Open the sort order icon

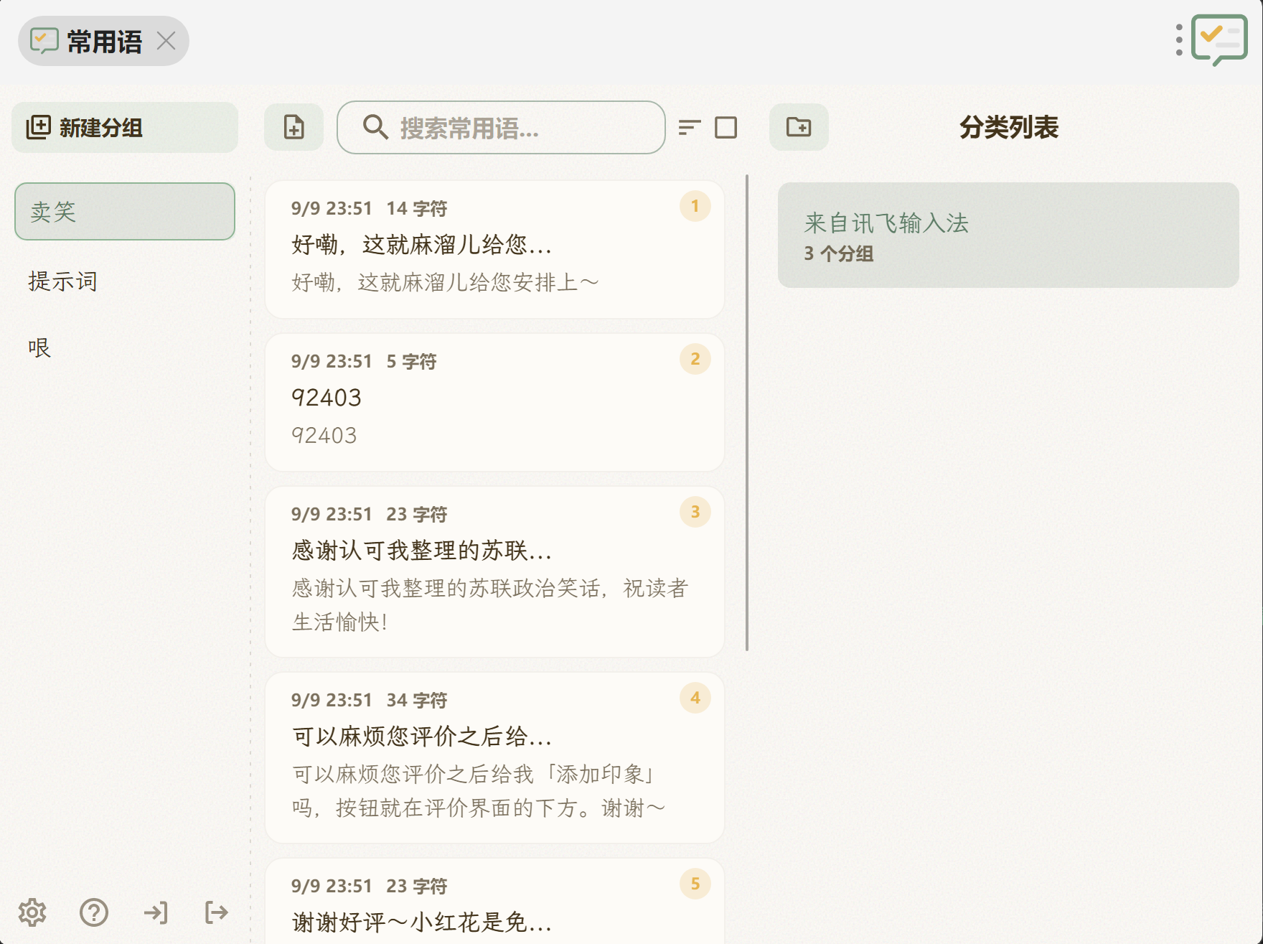coord(689,127)
